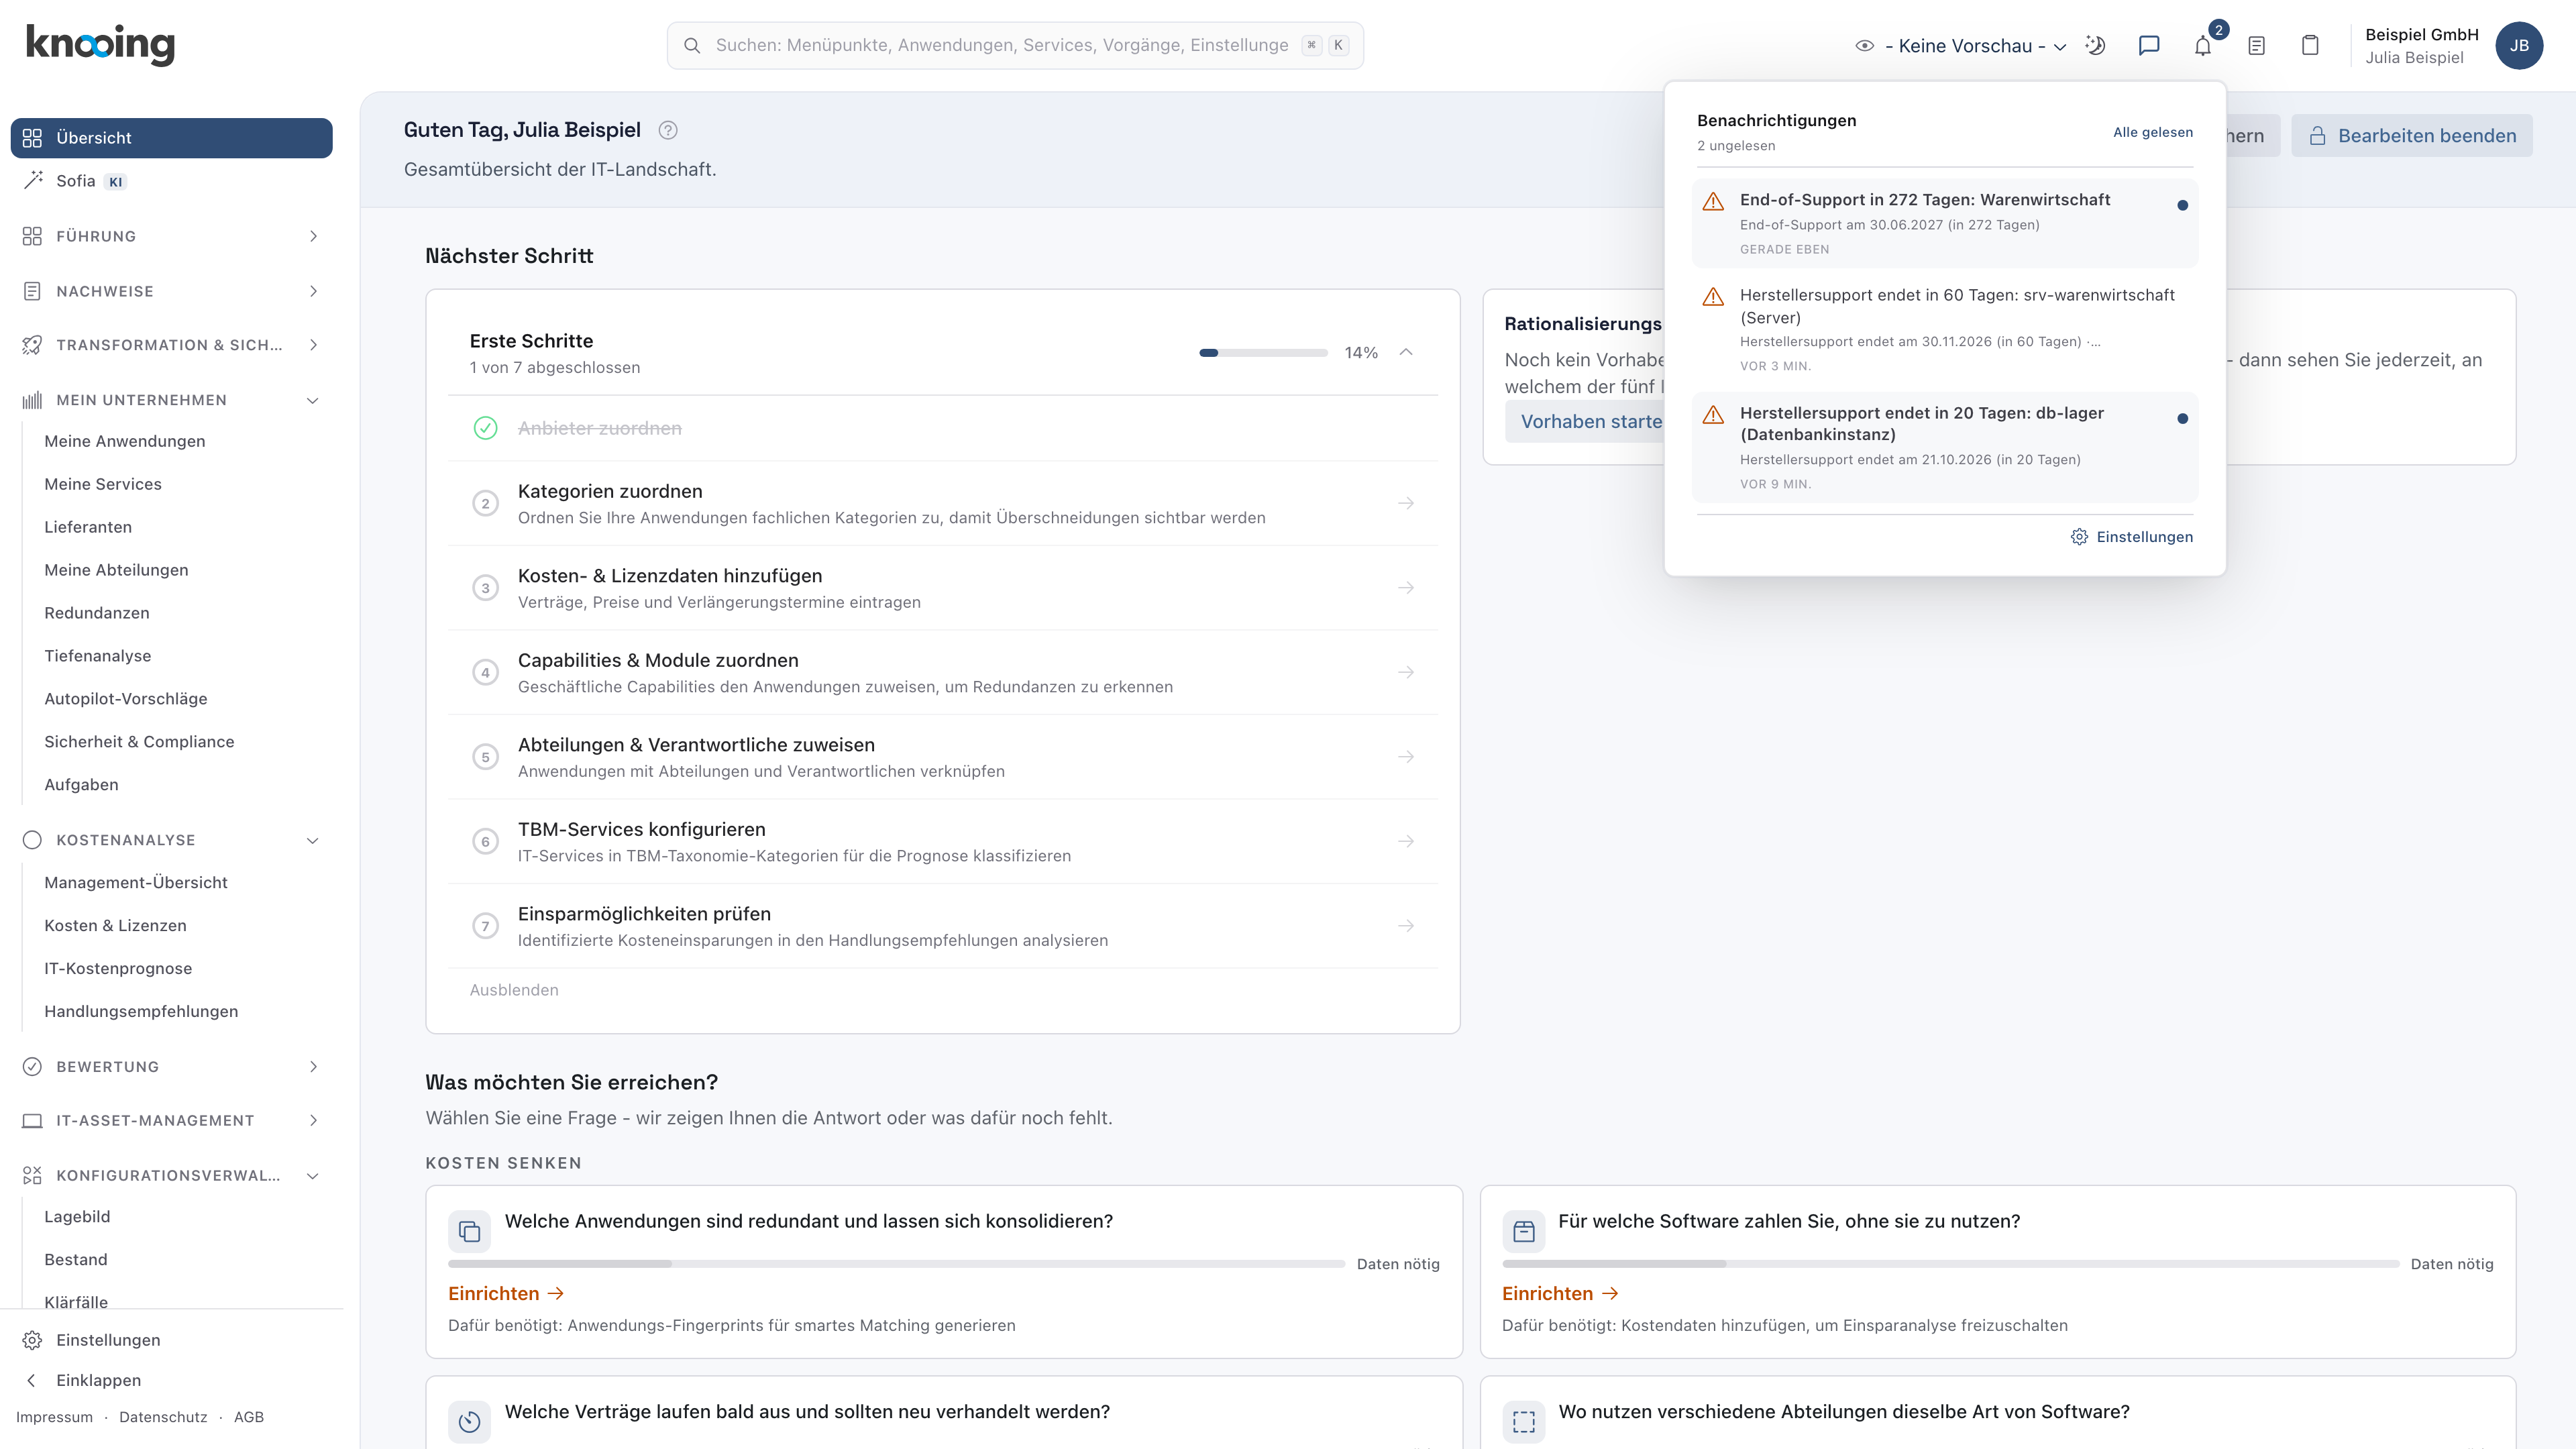
Task: Toggle the completed Anbieter zuordnen checkmark
Action: (485, 428)
